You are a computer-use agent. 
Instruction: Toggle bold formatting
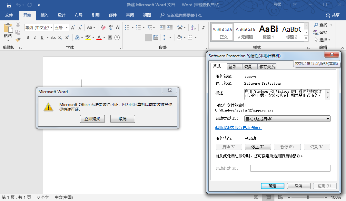[x=28, y=37]
